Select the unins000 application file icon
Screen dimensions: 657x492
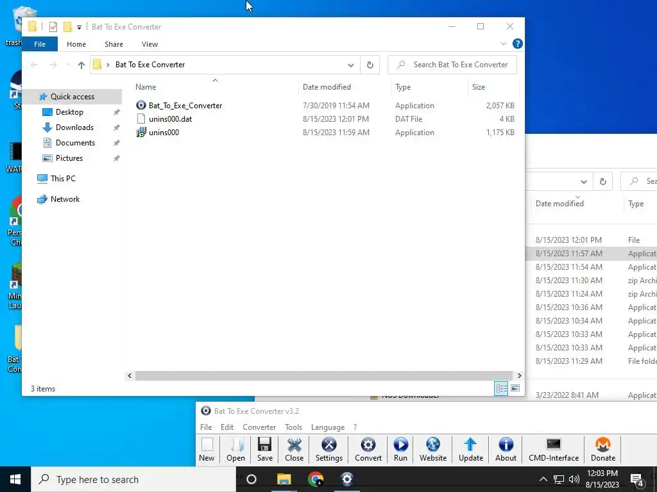click(x=141, y=133)
